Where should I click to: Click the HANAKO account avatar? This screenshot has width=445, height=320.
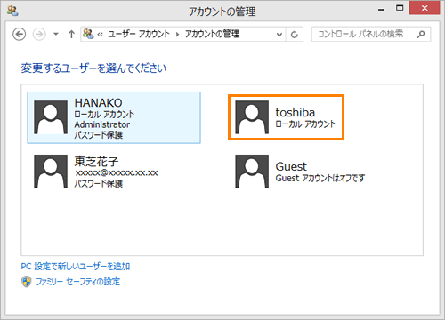click(51, 117)
